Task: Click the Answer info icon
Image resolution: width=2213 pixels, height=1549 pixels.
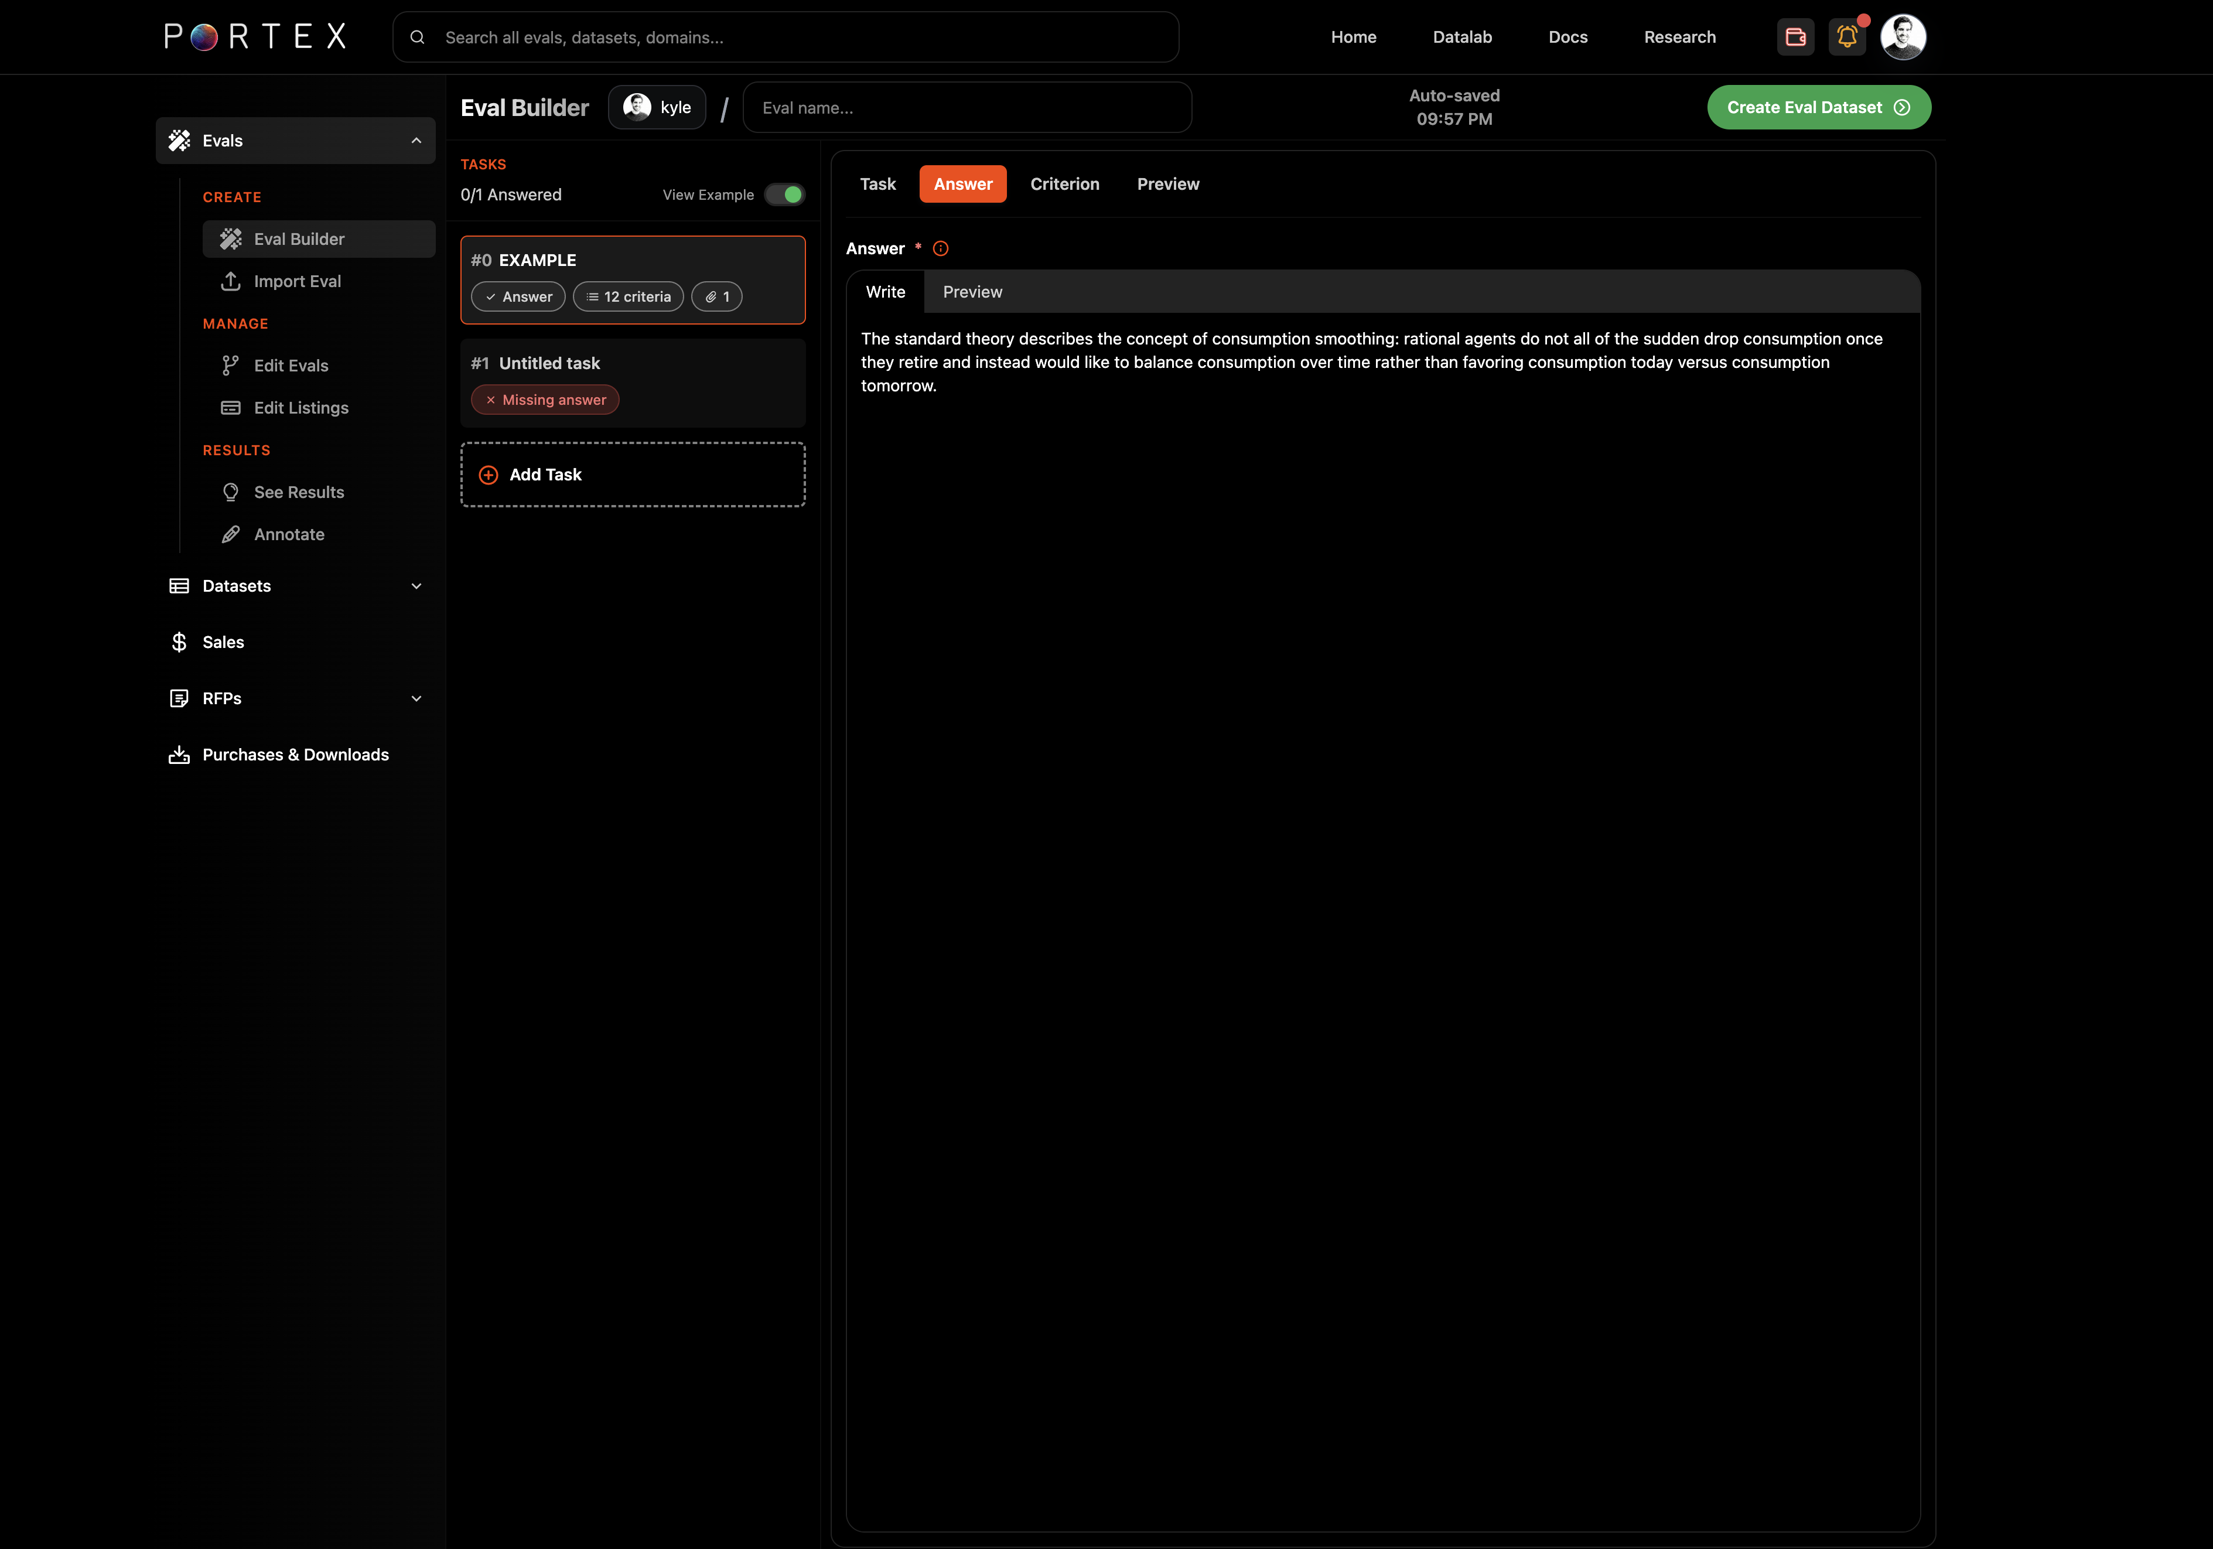Action: point(941,248)
